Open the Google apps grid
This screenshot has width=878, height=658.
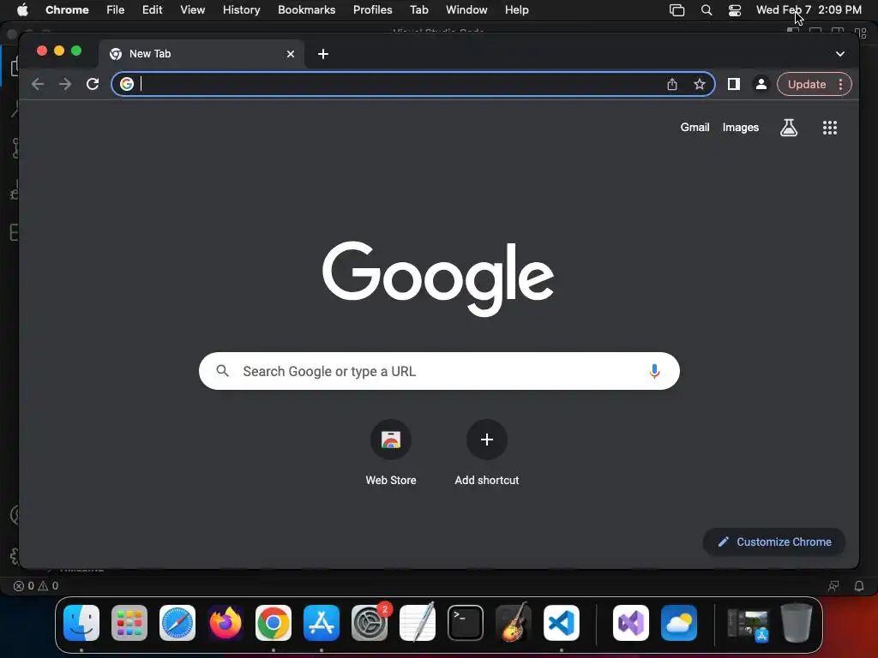[830, 128]
